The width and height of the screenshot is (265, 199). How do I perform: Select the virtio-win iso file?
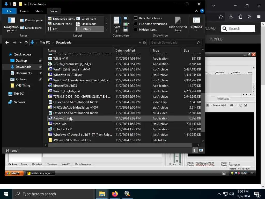pos(124,124)
